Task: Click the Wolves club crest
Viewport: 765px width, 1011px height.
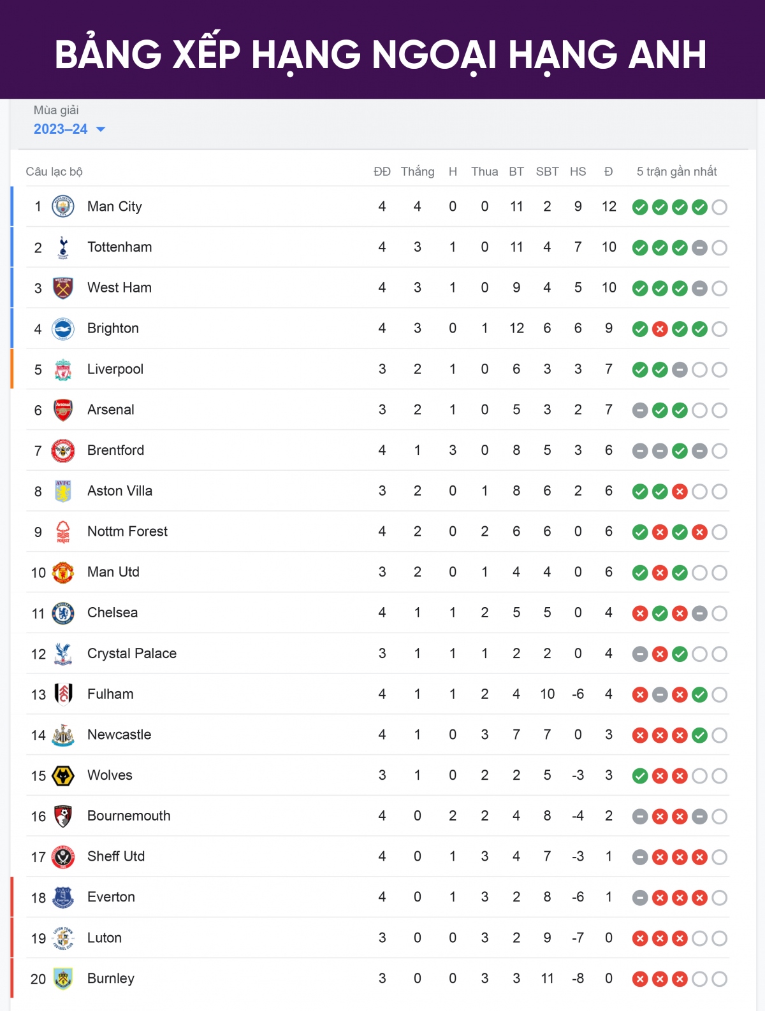Action: click(62, 775)
